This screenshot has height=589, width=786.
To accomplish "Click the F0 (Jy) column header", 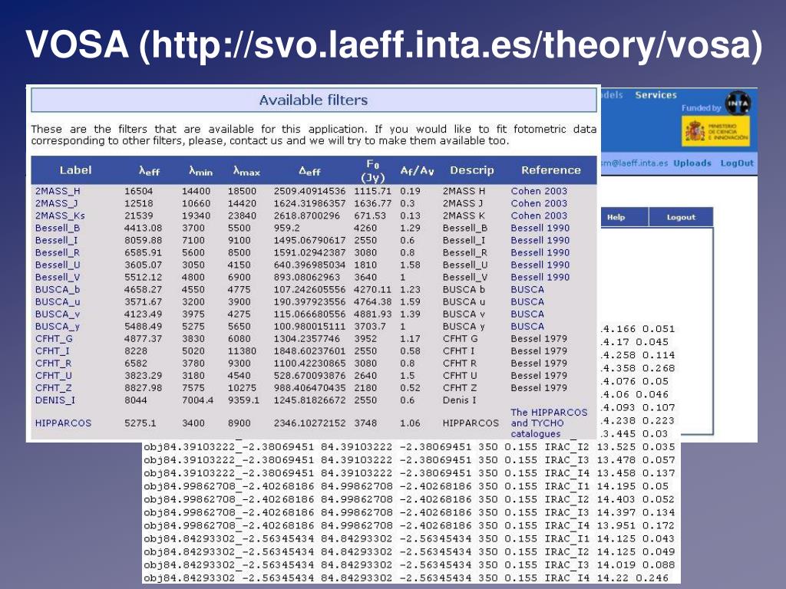I will pos(373,171).
